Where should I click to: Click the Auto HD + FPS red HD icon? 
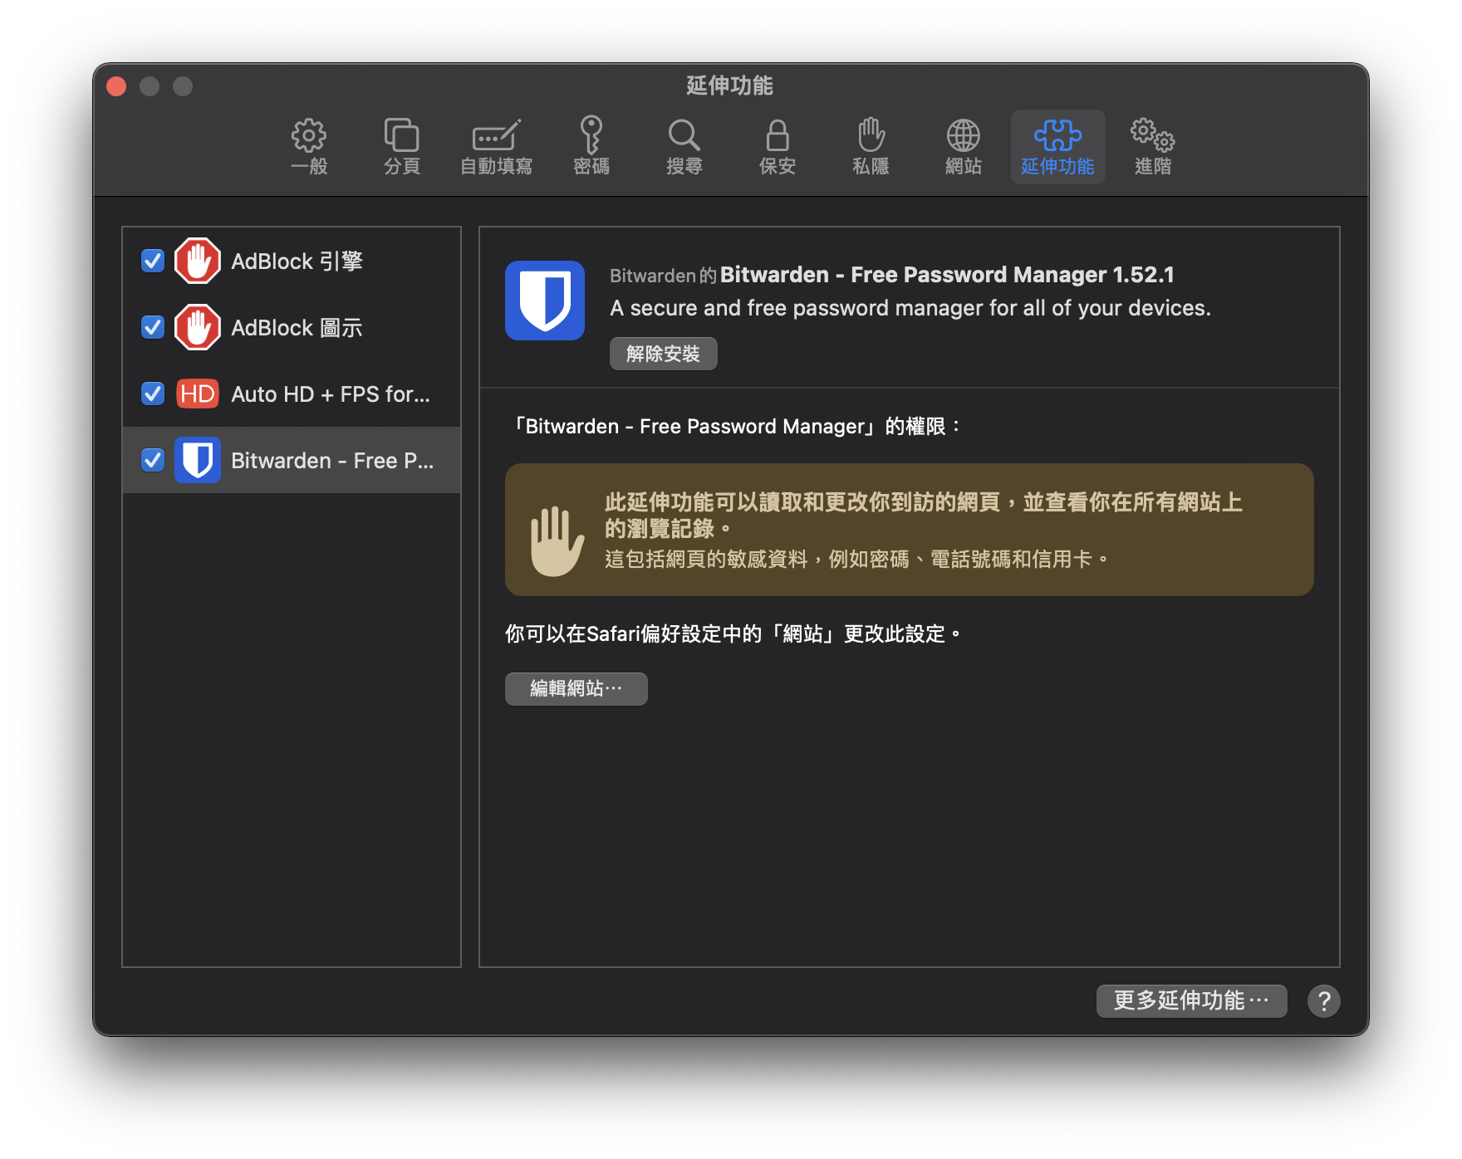[x=198, y=394]
